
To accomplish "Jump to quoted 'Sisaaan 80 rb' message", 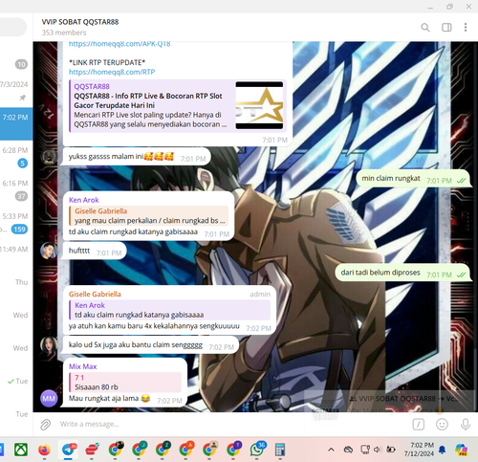I will point(125,383).
